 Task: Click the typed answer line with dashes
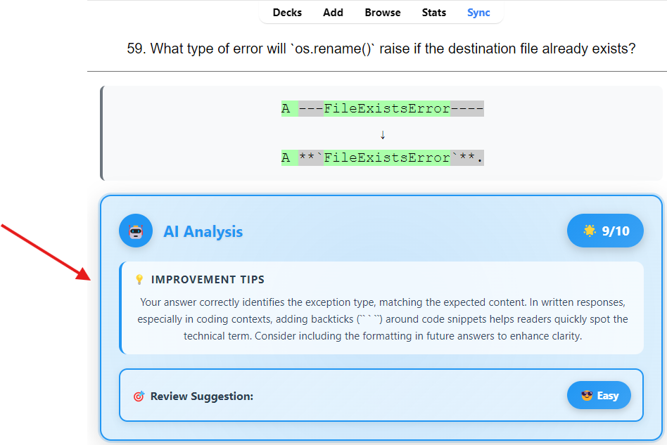[x=383, y=109]
